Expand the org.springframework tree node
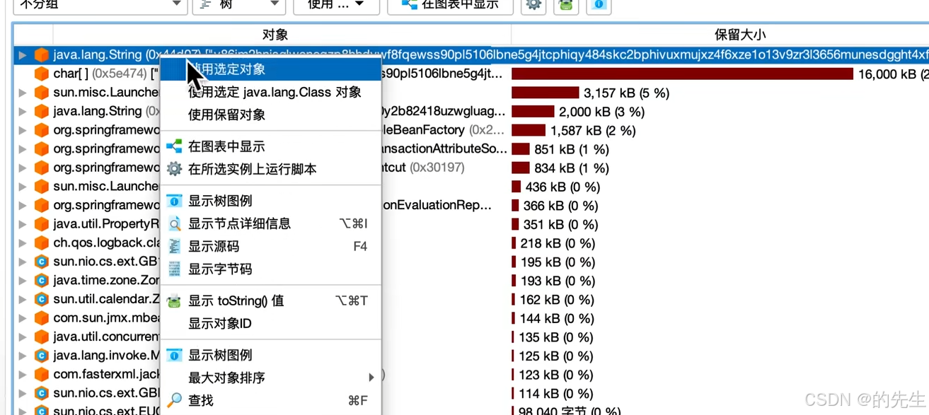The height and width of the screenshot is (415, 929). (x=22, y=130)
